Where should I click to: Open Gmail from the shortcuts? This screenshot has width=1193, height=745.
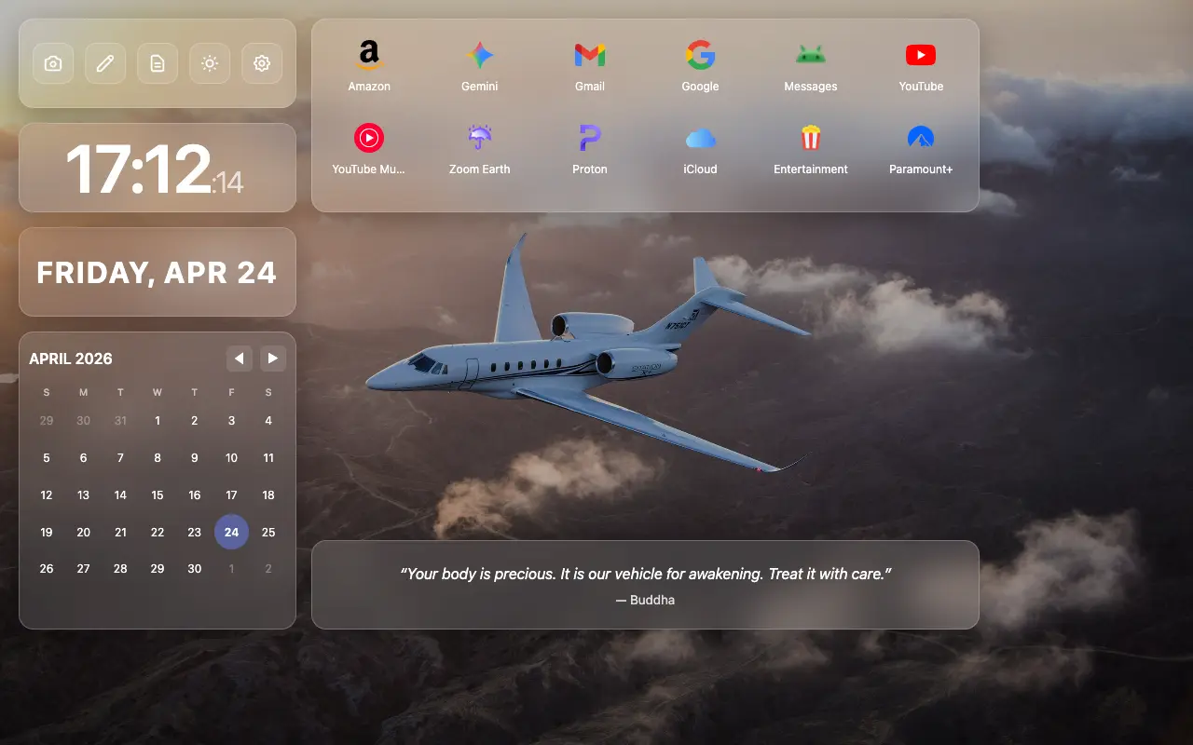(x=589, y=56)
